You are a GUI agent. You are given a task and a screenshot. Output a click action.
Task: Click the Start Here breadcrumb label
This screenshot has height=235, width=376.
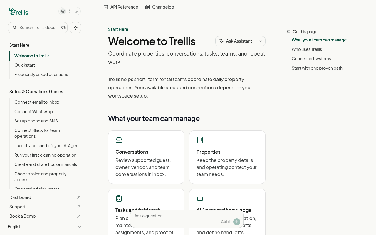pos(118,29)
